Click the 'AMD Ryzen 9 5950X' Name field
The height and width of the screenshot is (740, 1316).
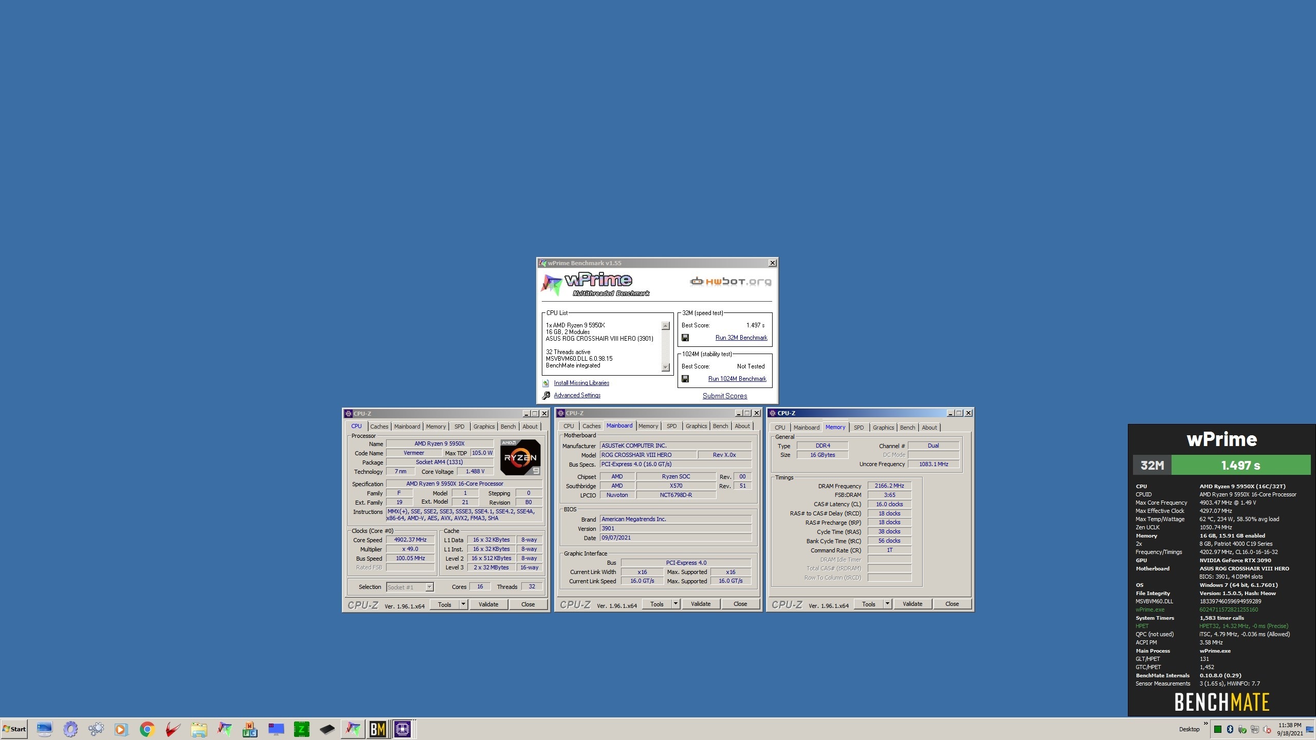(439, 443)
